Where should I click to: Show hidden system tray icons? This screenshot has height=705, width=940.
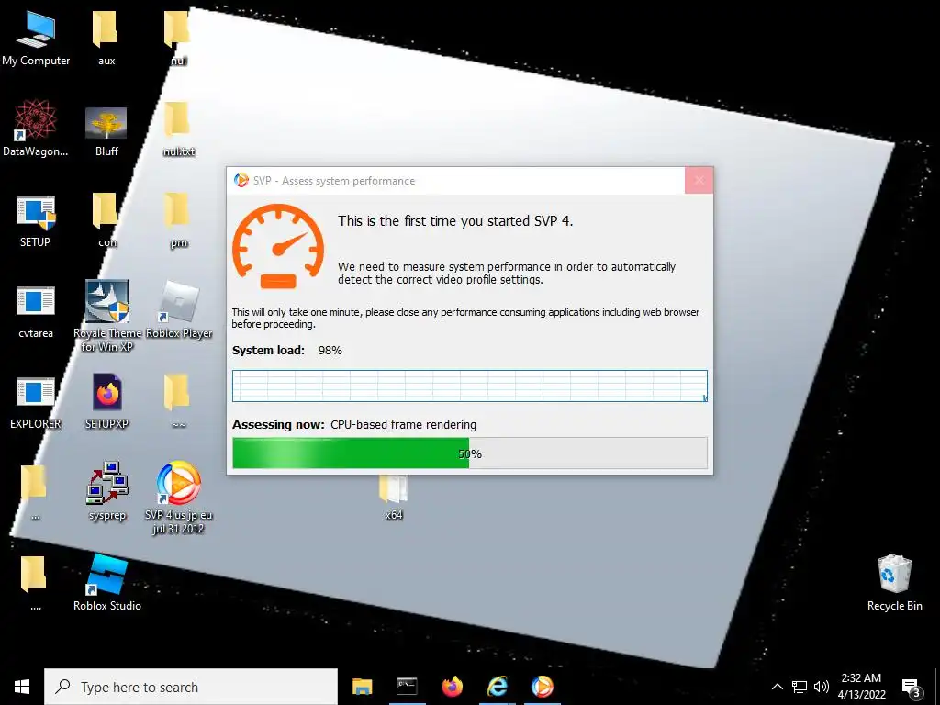click(777, 687)
